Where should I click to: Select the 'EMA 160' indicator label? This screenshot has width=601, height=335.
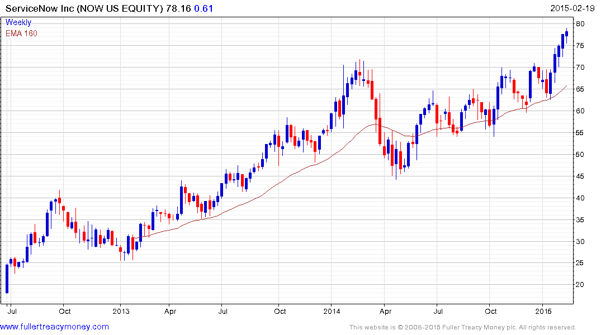[x=21, y=33]
